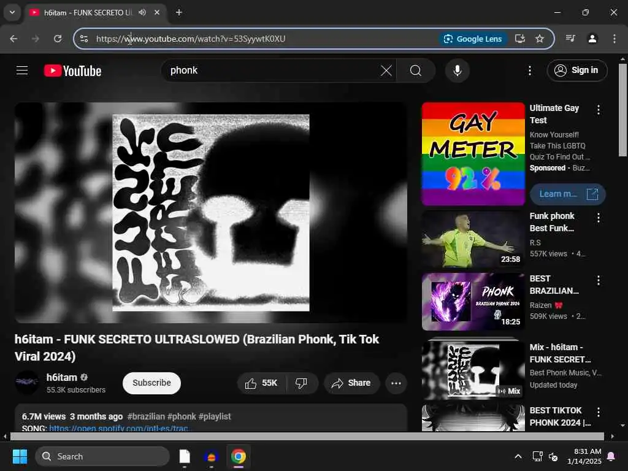Mute the tab via the speaker icon
Screen dimensions: 628x471
pos(142,12)
